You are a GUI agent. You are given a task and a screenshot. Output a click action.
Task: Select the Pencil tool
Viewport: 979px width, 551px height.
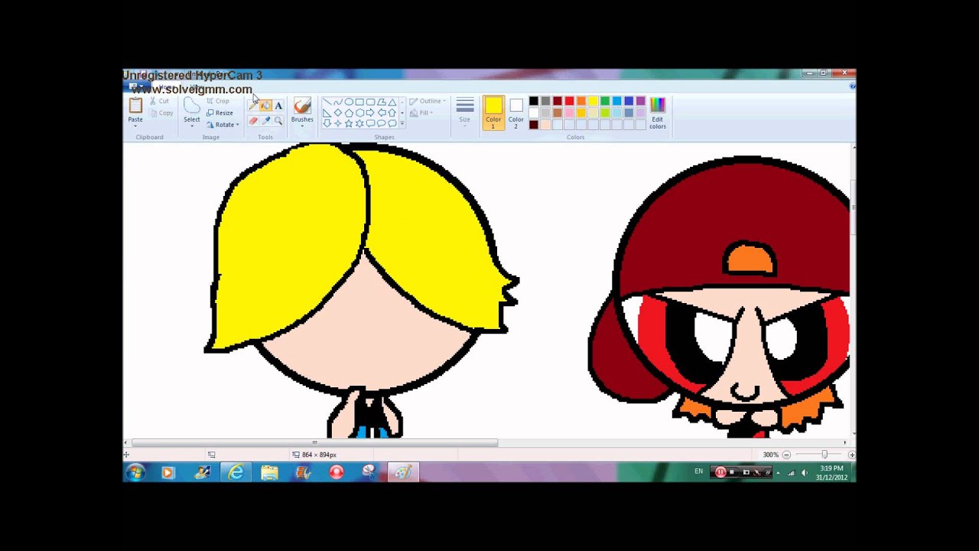253,106
